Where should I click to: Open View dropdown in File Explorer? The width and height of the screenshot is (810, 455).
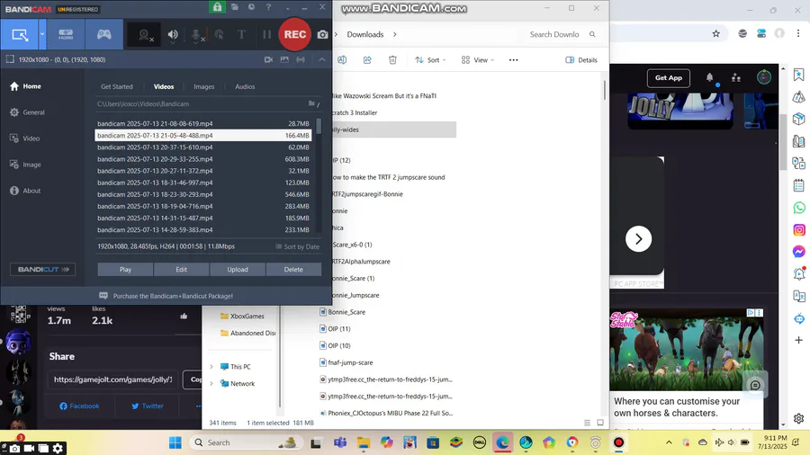(x=478, y=60)
